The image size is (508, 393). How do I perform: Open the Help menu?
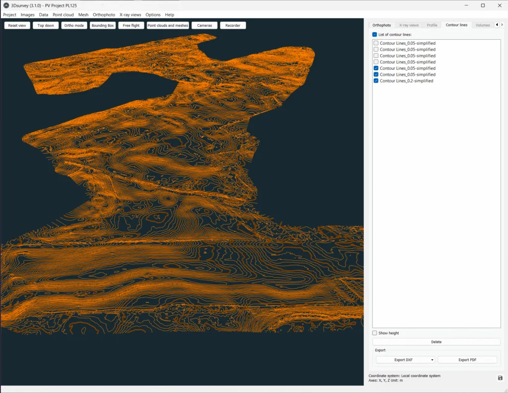pos(170,14)
